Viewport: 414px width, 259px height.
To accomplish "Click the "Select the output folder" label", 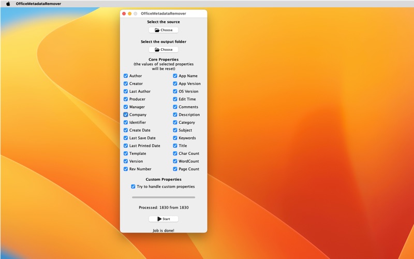I will [x=164, y=42].
